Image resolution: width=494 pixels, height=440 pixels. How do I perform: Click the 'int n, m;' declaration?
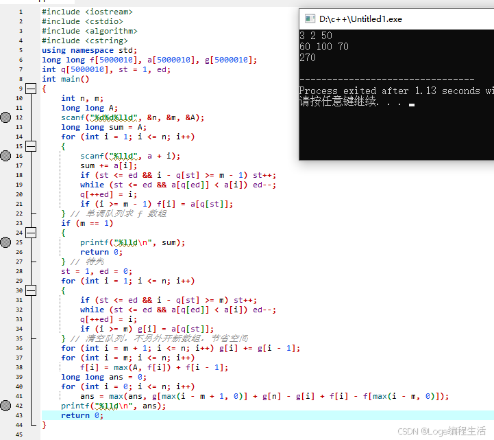[82, 98]
